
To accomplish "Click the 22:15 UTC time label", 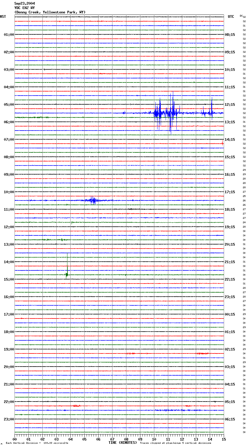I will pyautogui.click(x=230, y=279).
